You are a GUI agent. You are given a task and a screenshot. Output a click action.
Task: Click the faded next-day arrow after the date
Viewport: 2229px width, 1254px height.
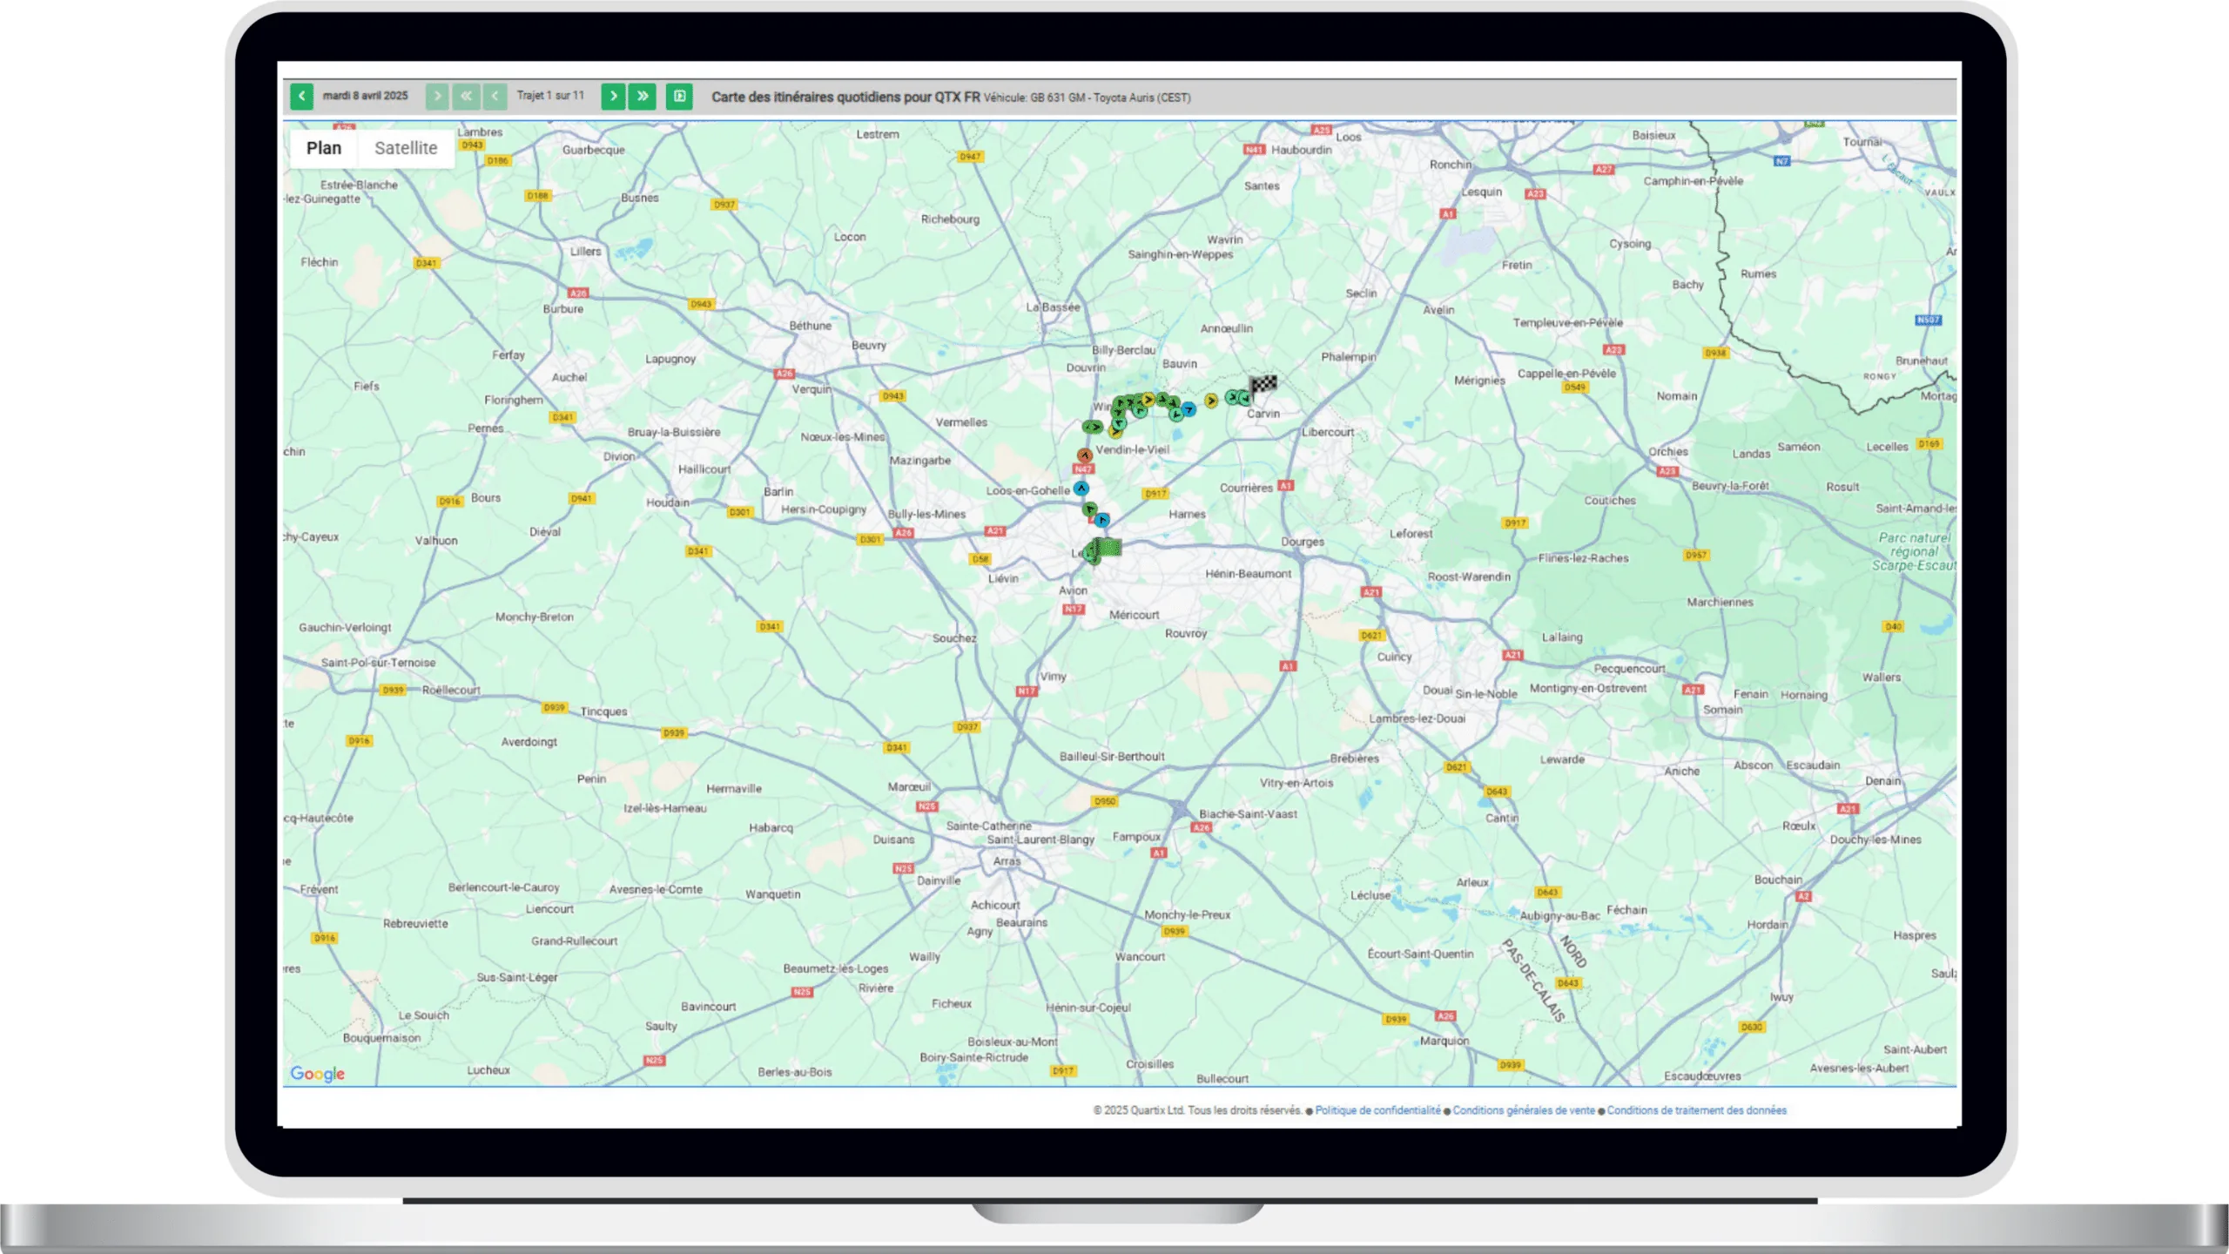pyautogui.click(x=437, y=96)
